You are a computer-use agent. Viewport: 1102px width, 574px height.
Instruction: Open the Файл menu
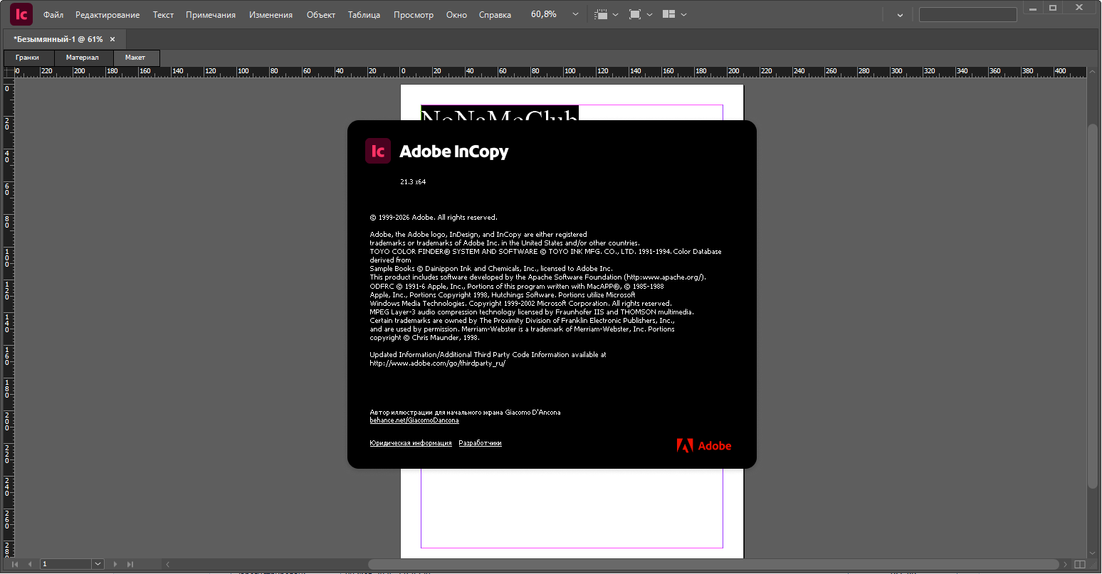point(53,15)
